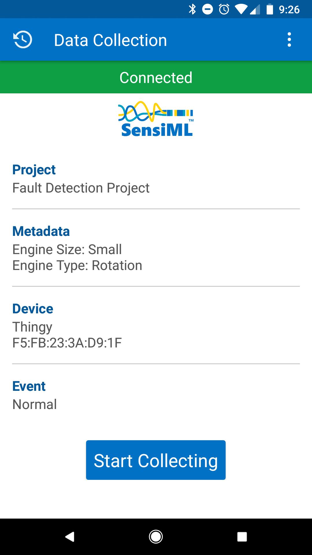Open the three-dot overflow menu
312x555 pixels.
click(x=289, y=40)
